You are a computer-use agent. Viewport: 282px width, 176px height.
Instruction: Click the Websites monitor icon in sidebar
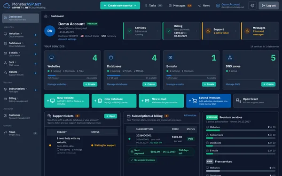[5, 34]
